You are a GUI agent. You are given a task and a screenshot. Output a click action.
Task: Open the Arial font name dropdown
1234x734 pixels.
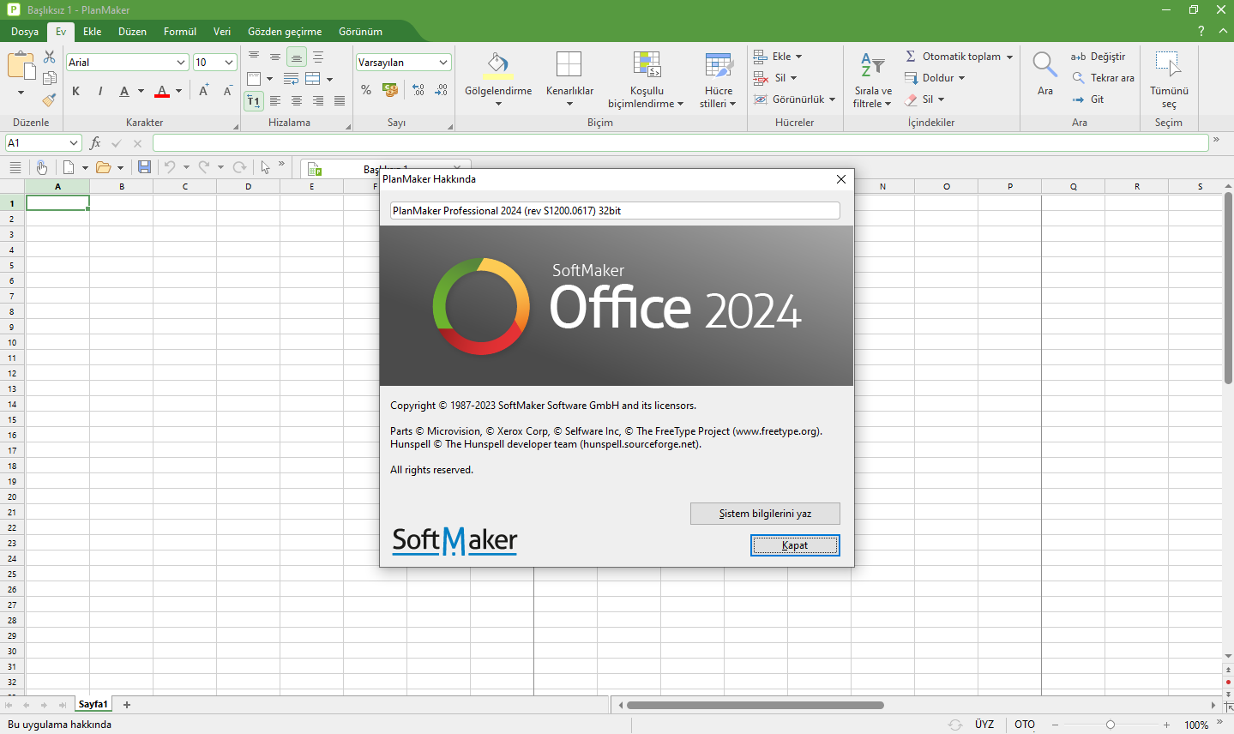tap(181, 63)
